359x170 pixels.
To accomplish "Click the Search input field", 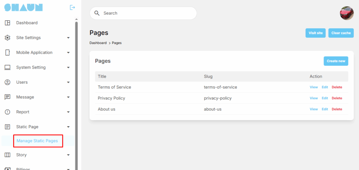I will [x=147, y=13].
